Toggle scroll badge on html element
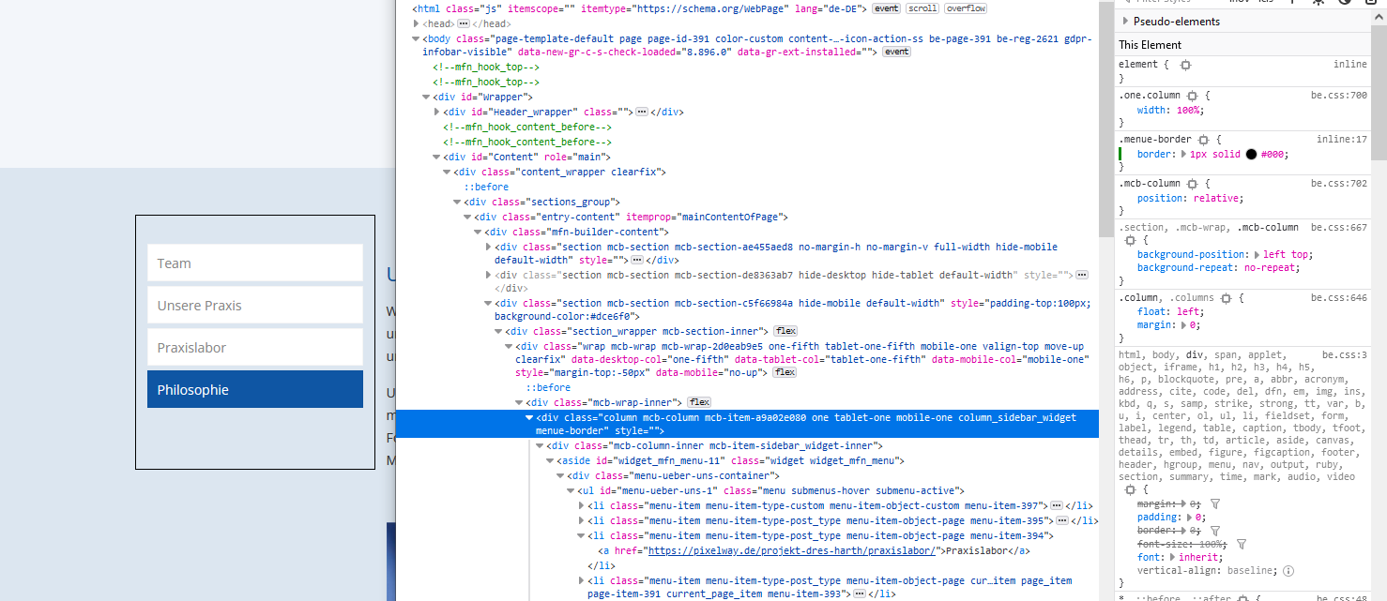 922,8
